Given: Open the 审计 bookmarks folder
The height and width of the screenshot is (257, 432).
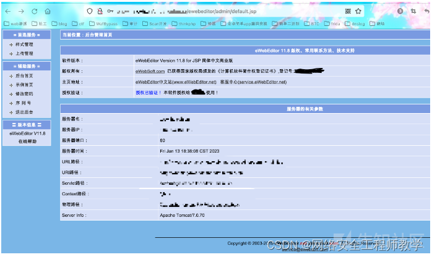Looking at the screenshot, I should pos(130,23).
